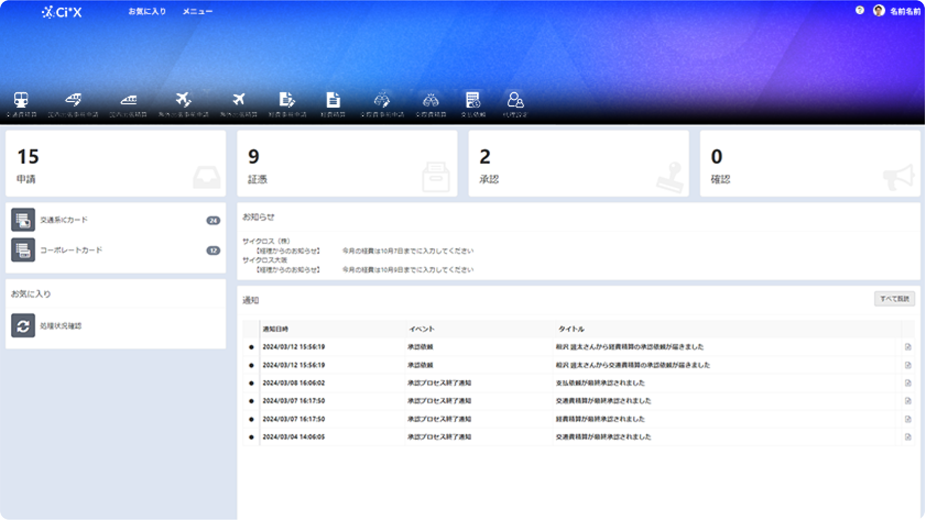Open the train icon for 交通費精算

[21, 101]
